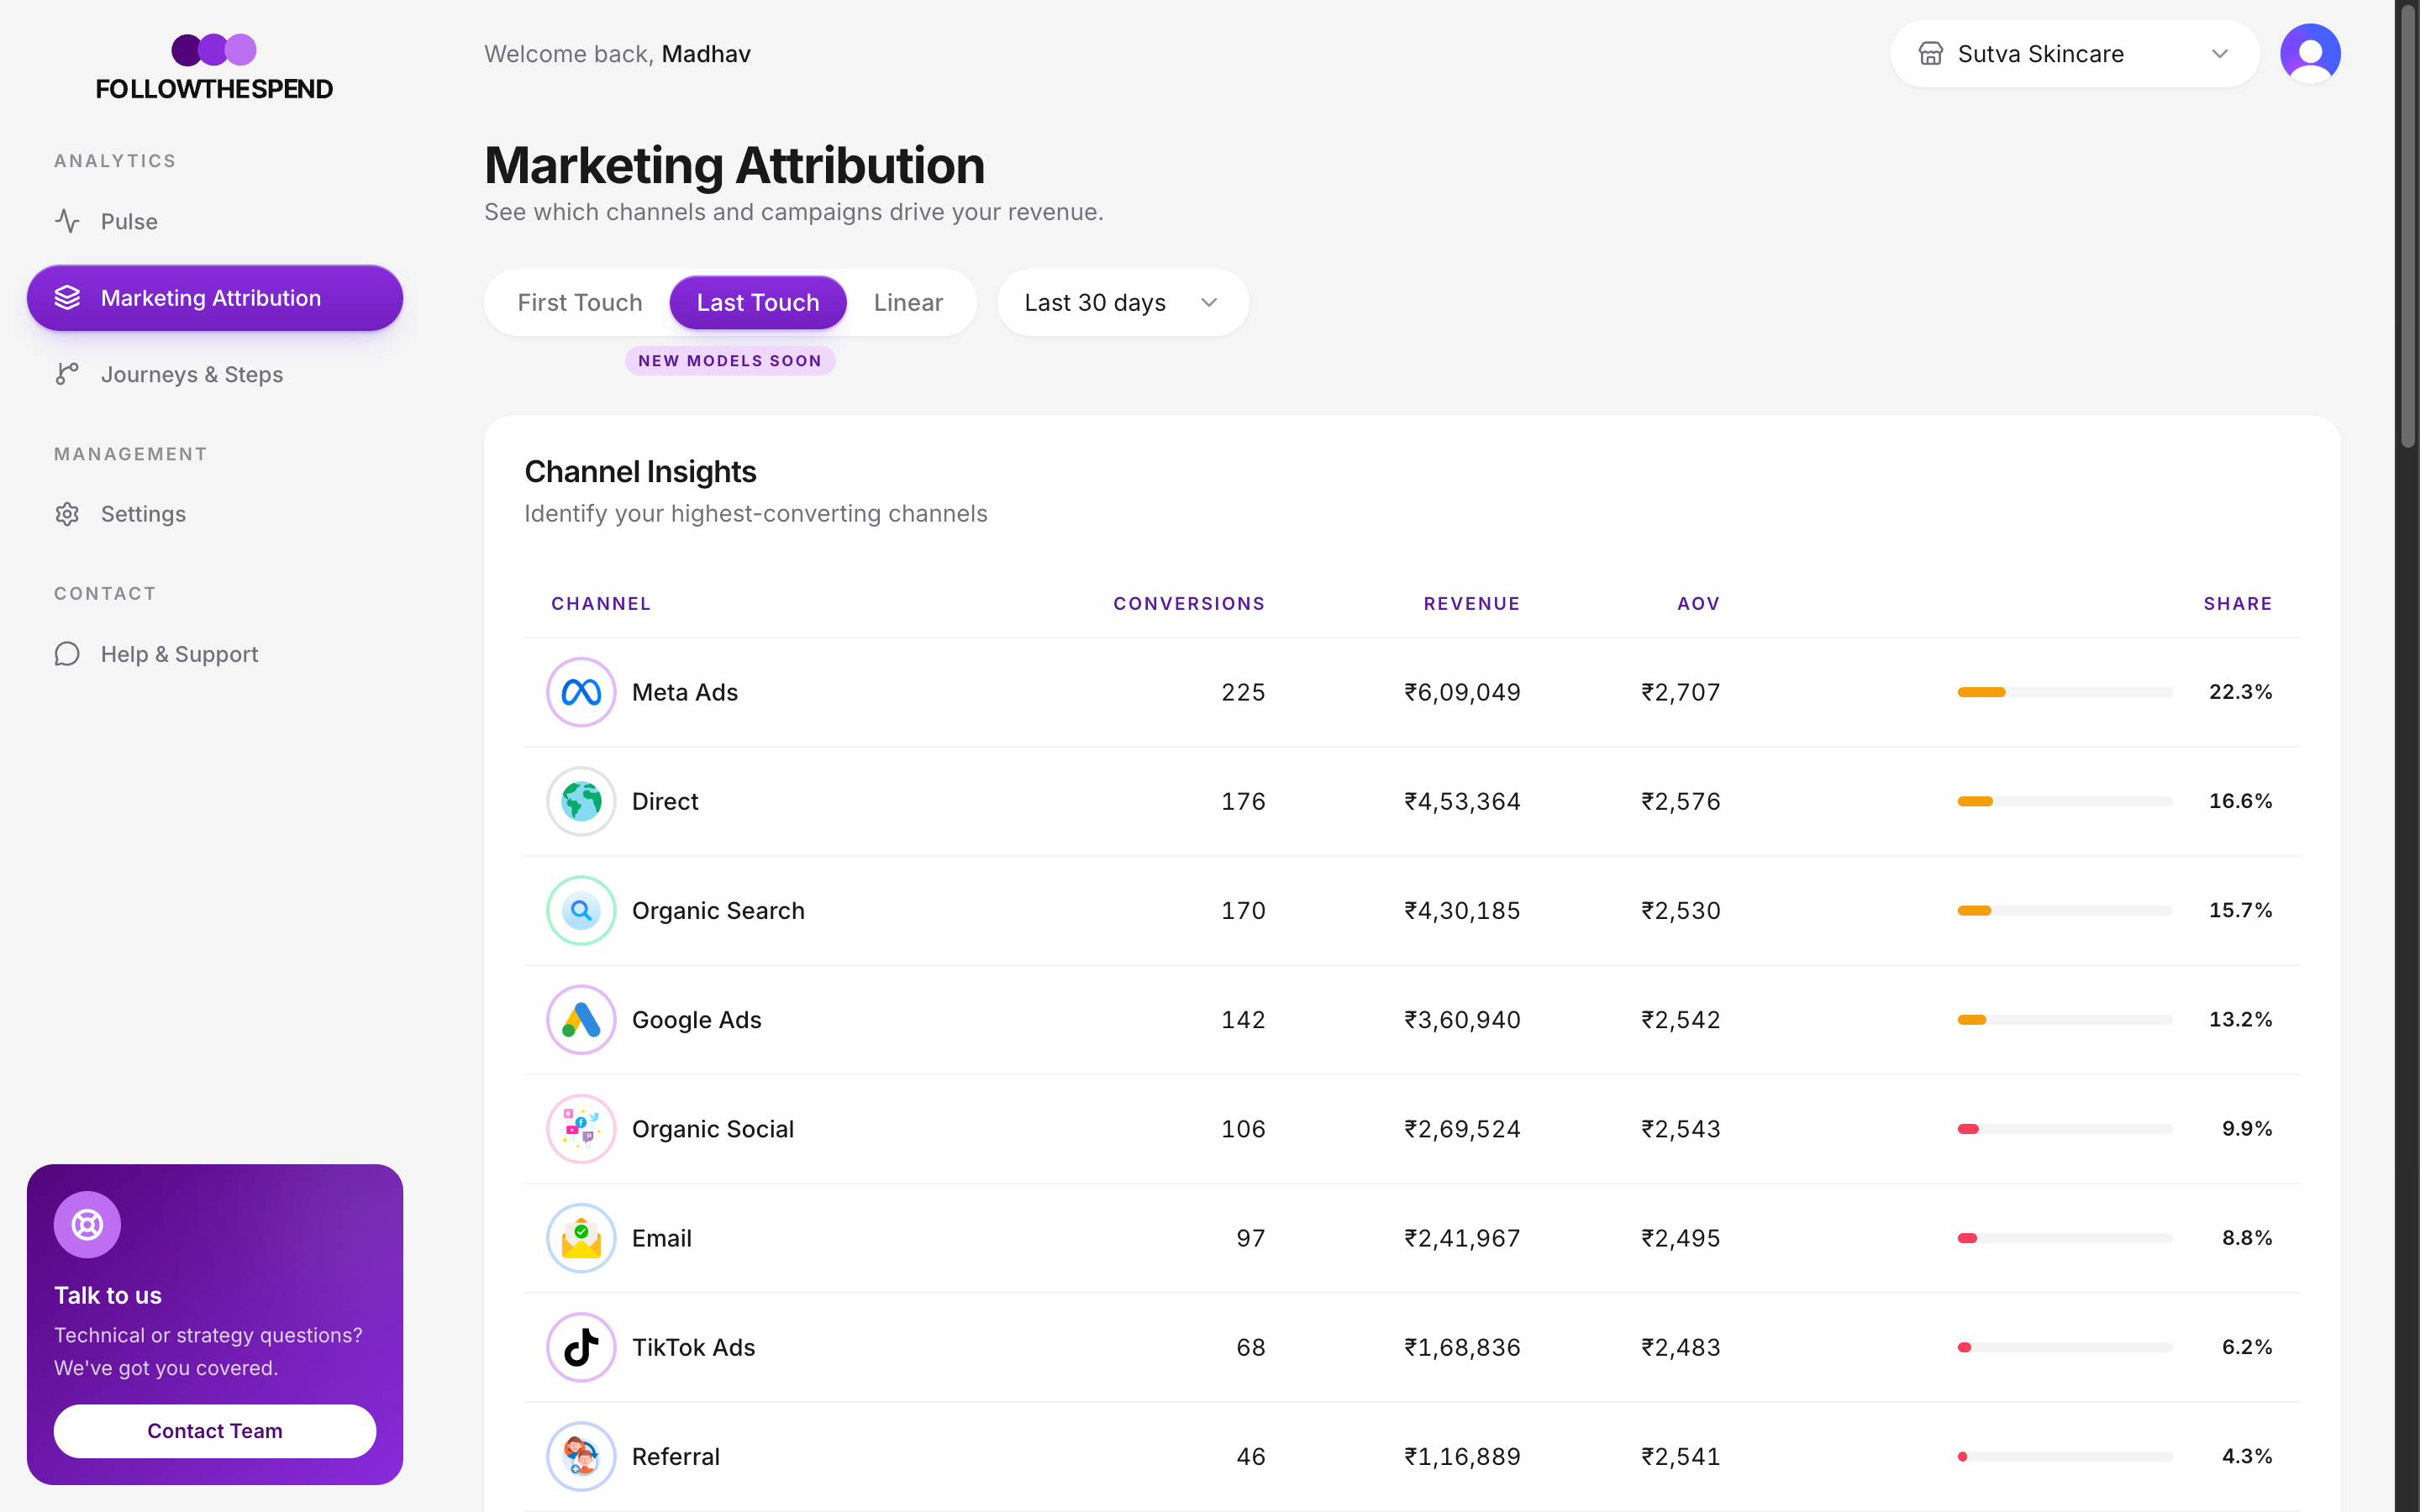Open the Last 30 days date range dropdown
2420x1512 pixels.
pyautogui.click(x=1123, y=302)
